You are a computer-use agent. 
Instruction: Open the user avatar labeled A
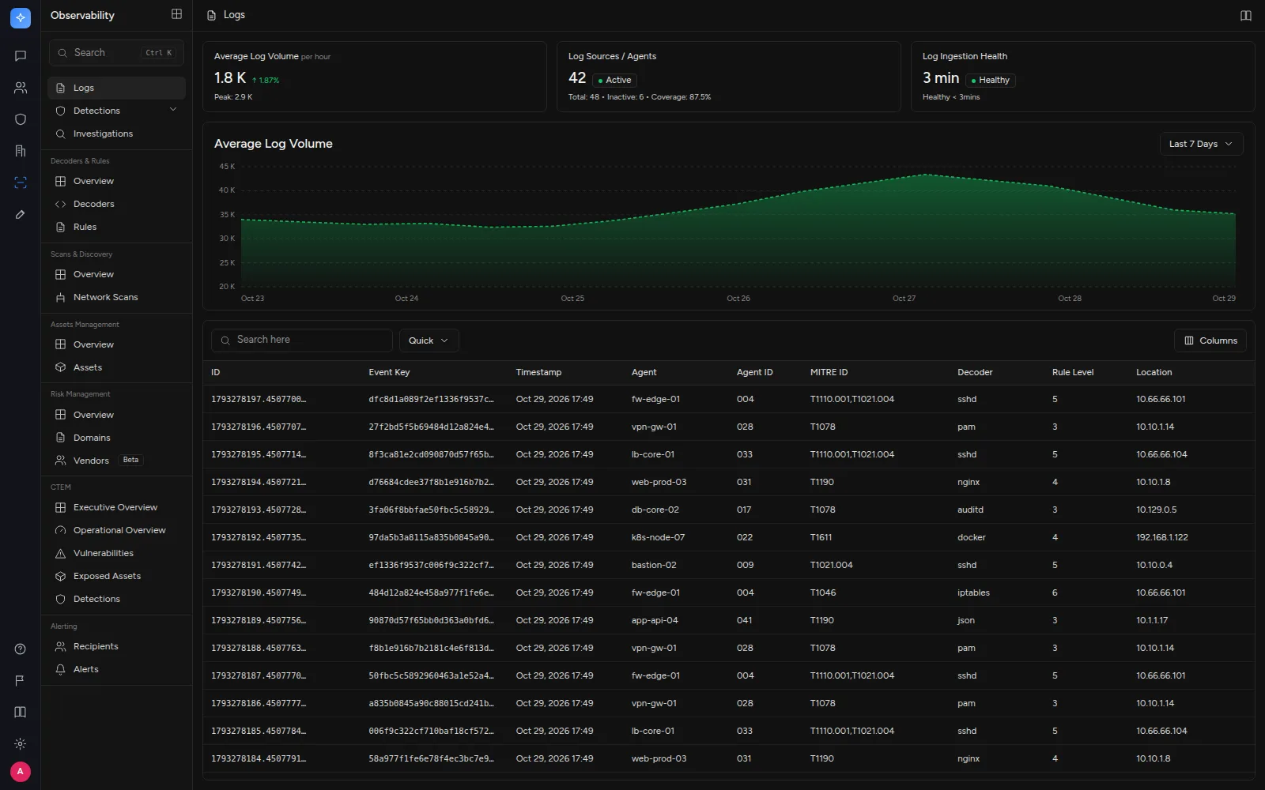(21, 771)
